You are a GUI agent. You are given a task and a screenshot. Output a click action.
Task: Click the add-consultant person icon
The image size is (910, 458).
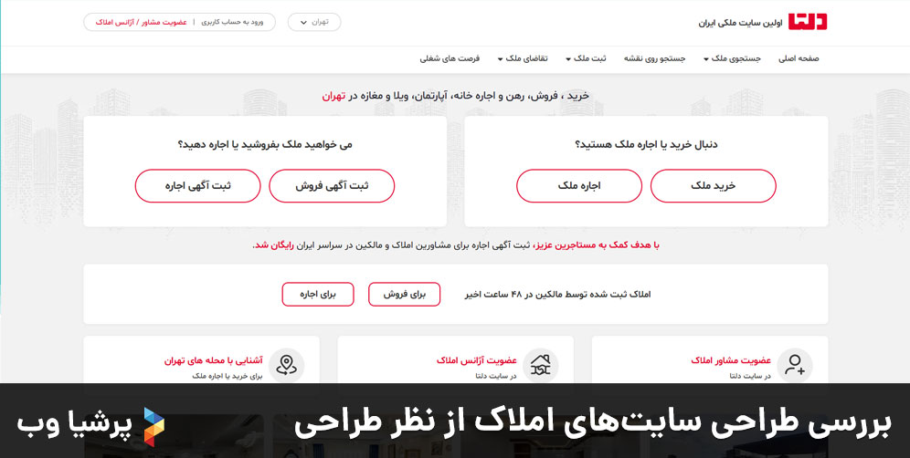point(795,365)
